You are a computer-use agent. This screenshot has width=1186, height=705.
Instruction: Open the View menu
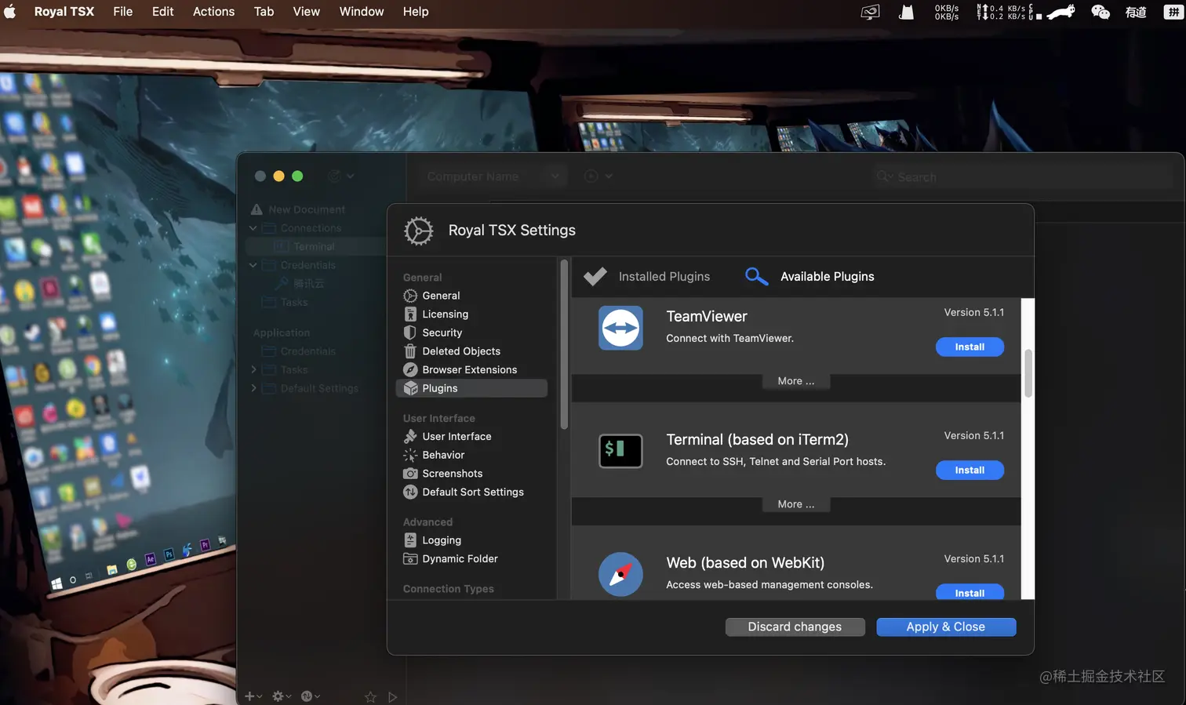pyautogui.click(x=306, y=11)
